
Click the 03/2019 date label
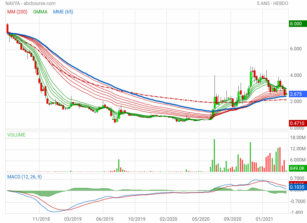(73, 219)
